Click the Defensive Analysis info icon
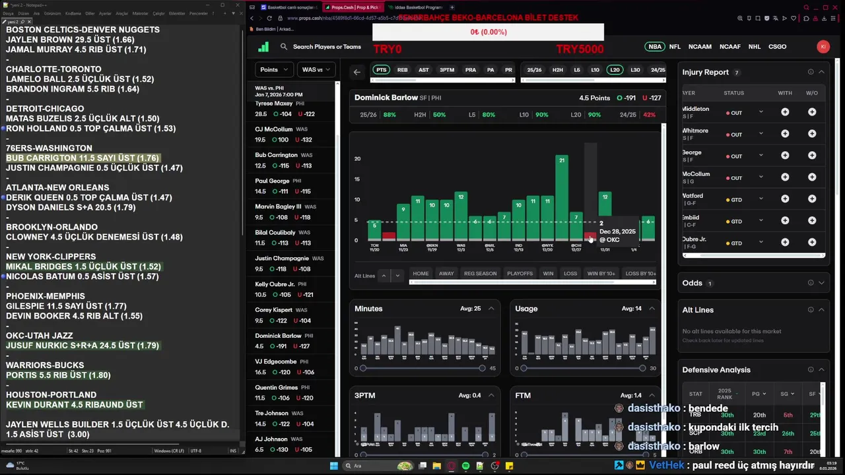 811,370
